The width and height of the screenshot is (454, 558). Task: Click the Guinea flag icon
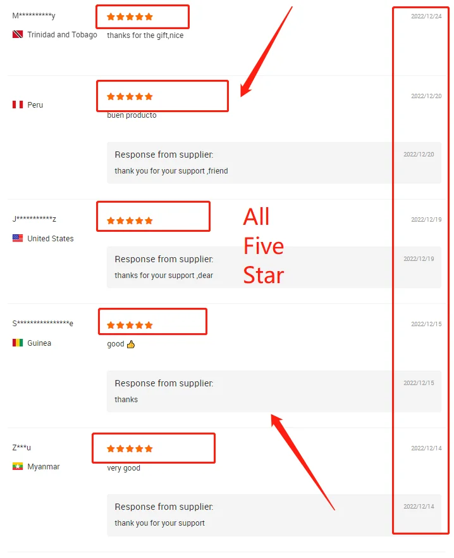tap(18, 343)
